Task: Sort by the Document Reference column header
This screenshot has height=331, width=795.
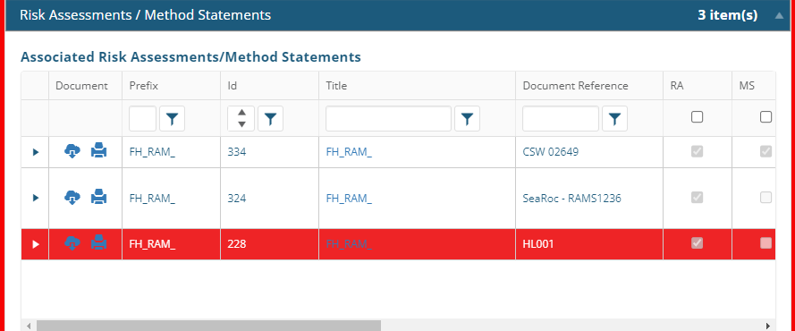Action: [x=575, y=86]
